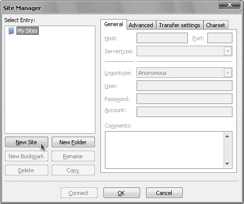Click the New Bookmark button
244x204 pixels.
click(x=27, y=156)
